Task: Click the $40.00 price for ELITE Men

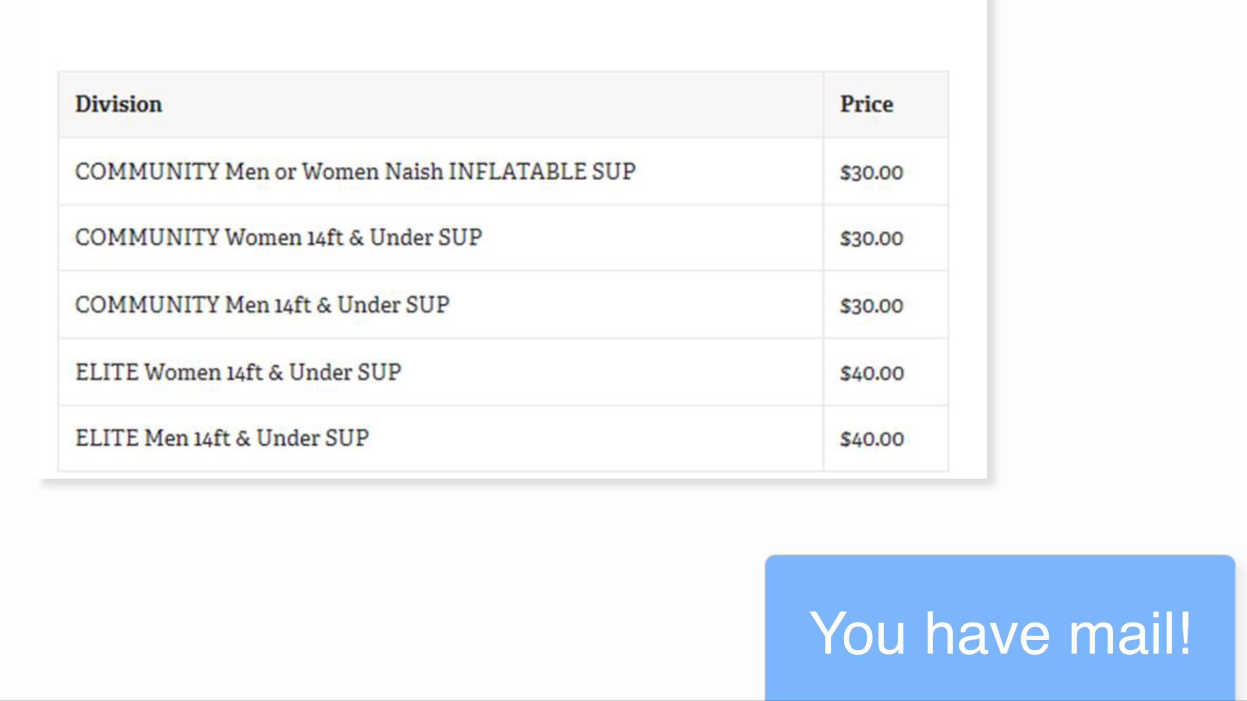Action: 872,439
